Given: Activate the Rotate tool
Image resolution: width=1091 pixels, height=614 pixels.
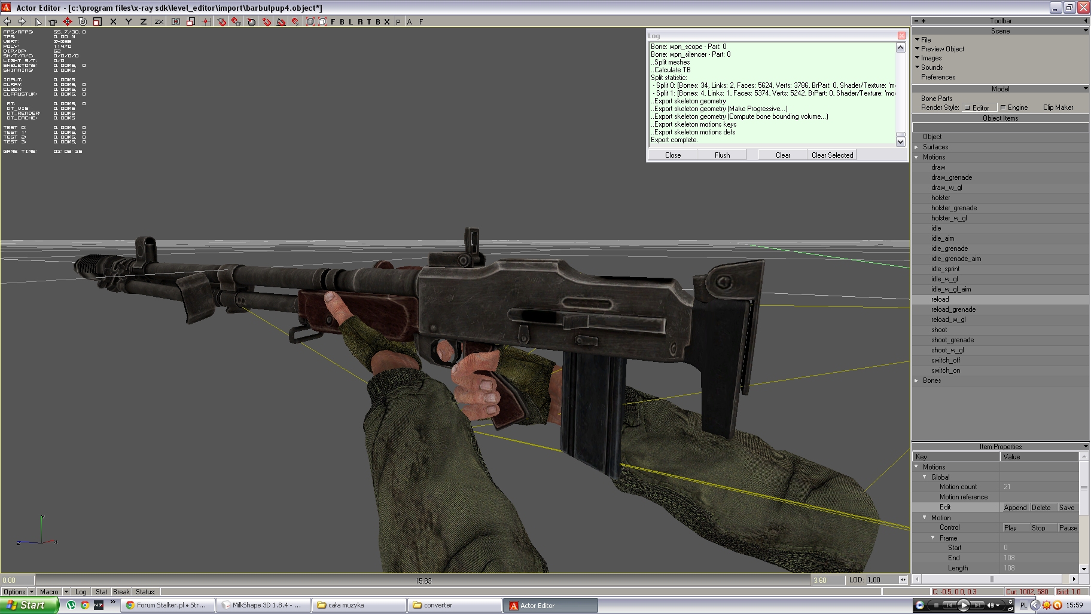Looking at the screenshot, I should (x=83, y=22).
